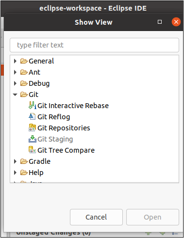
Task: Select Git Tree Compare view label
Action: coord(66,150)
